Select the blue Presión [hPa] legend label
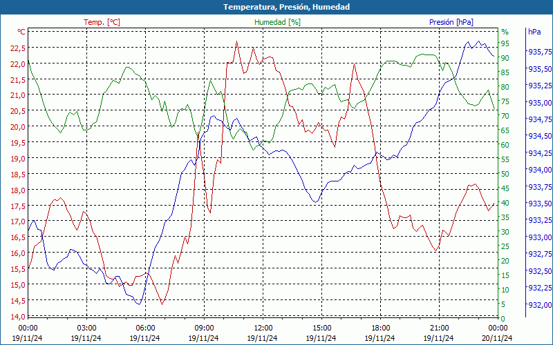Screen dimensions: 553x345 point(451,22)
